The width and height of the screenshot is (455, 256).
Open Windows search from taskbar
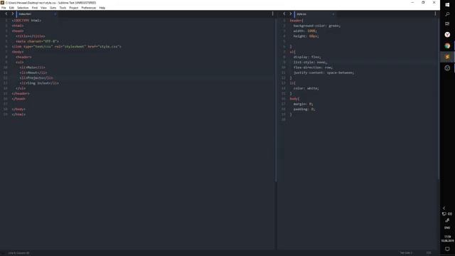[447, 14]
